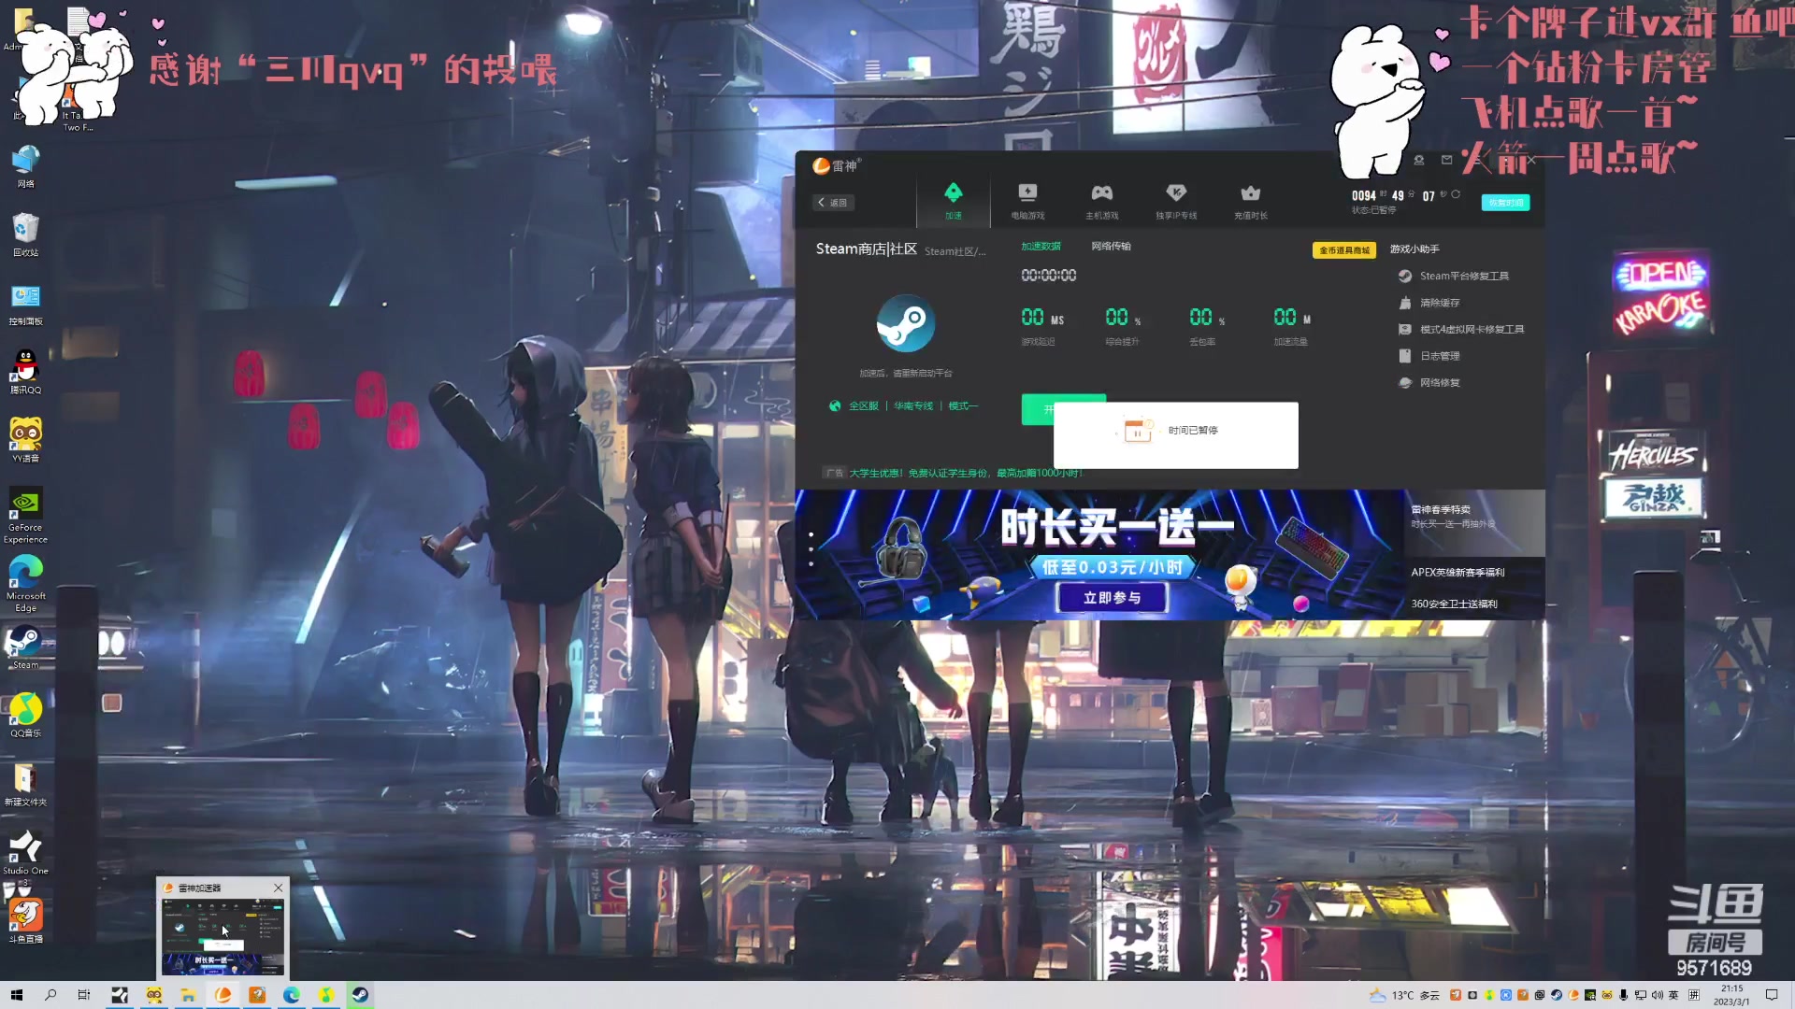Click the NVIDIA system tray icon
1795x1009 pixels.
pos(1589,995)
